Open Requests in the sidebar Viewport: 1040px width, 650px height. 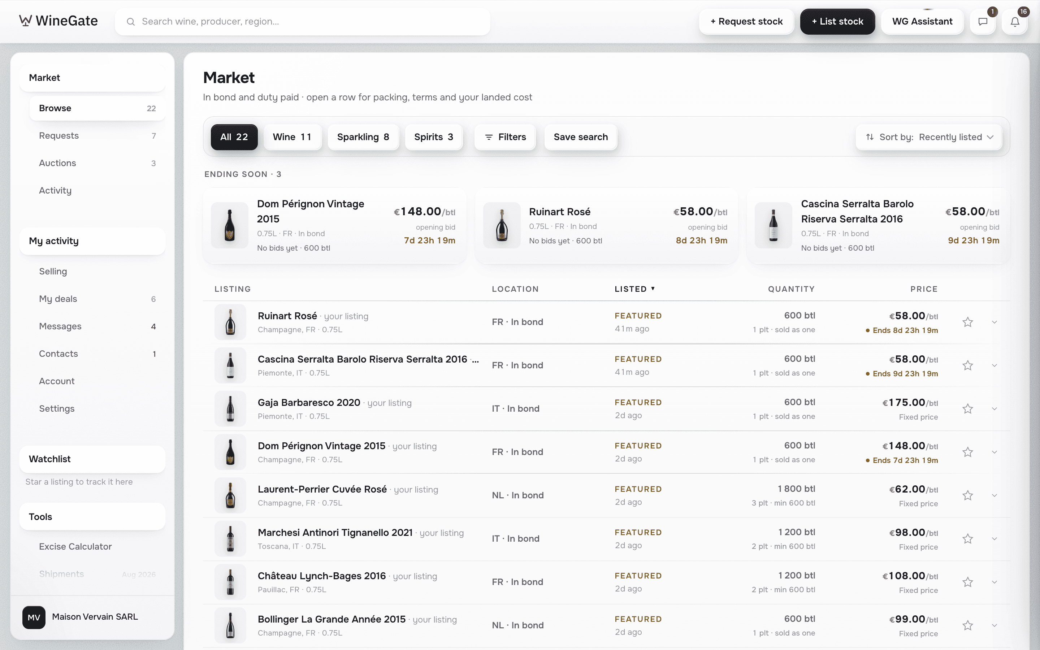[x=97, y=136]
